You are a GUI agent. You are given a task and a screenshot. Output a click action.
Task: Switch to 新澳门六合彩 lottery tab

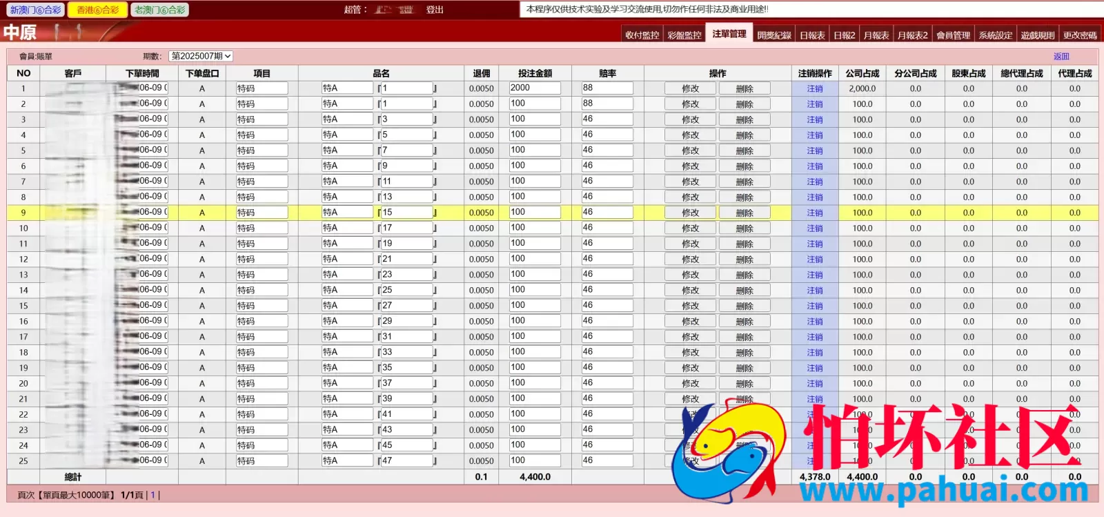point(36,10)
